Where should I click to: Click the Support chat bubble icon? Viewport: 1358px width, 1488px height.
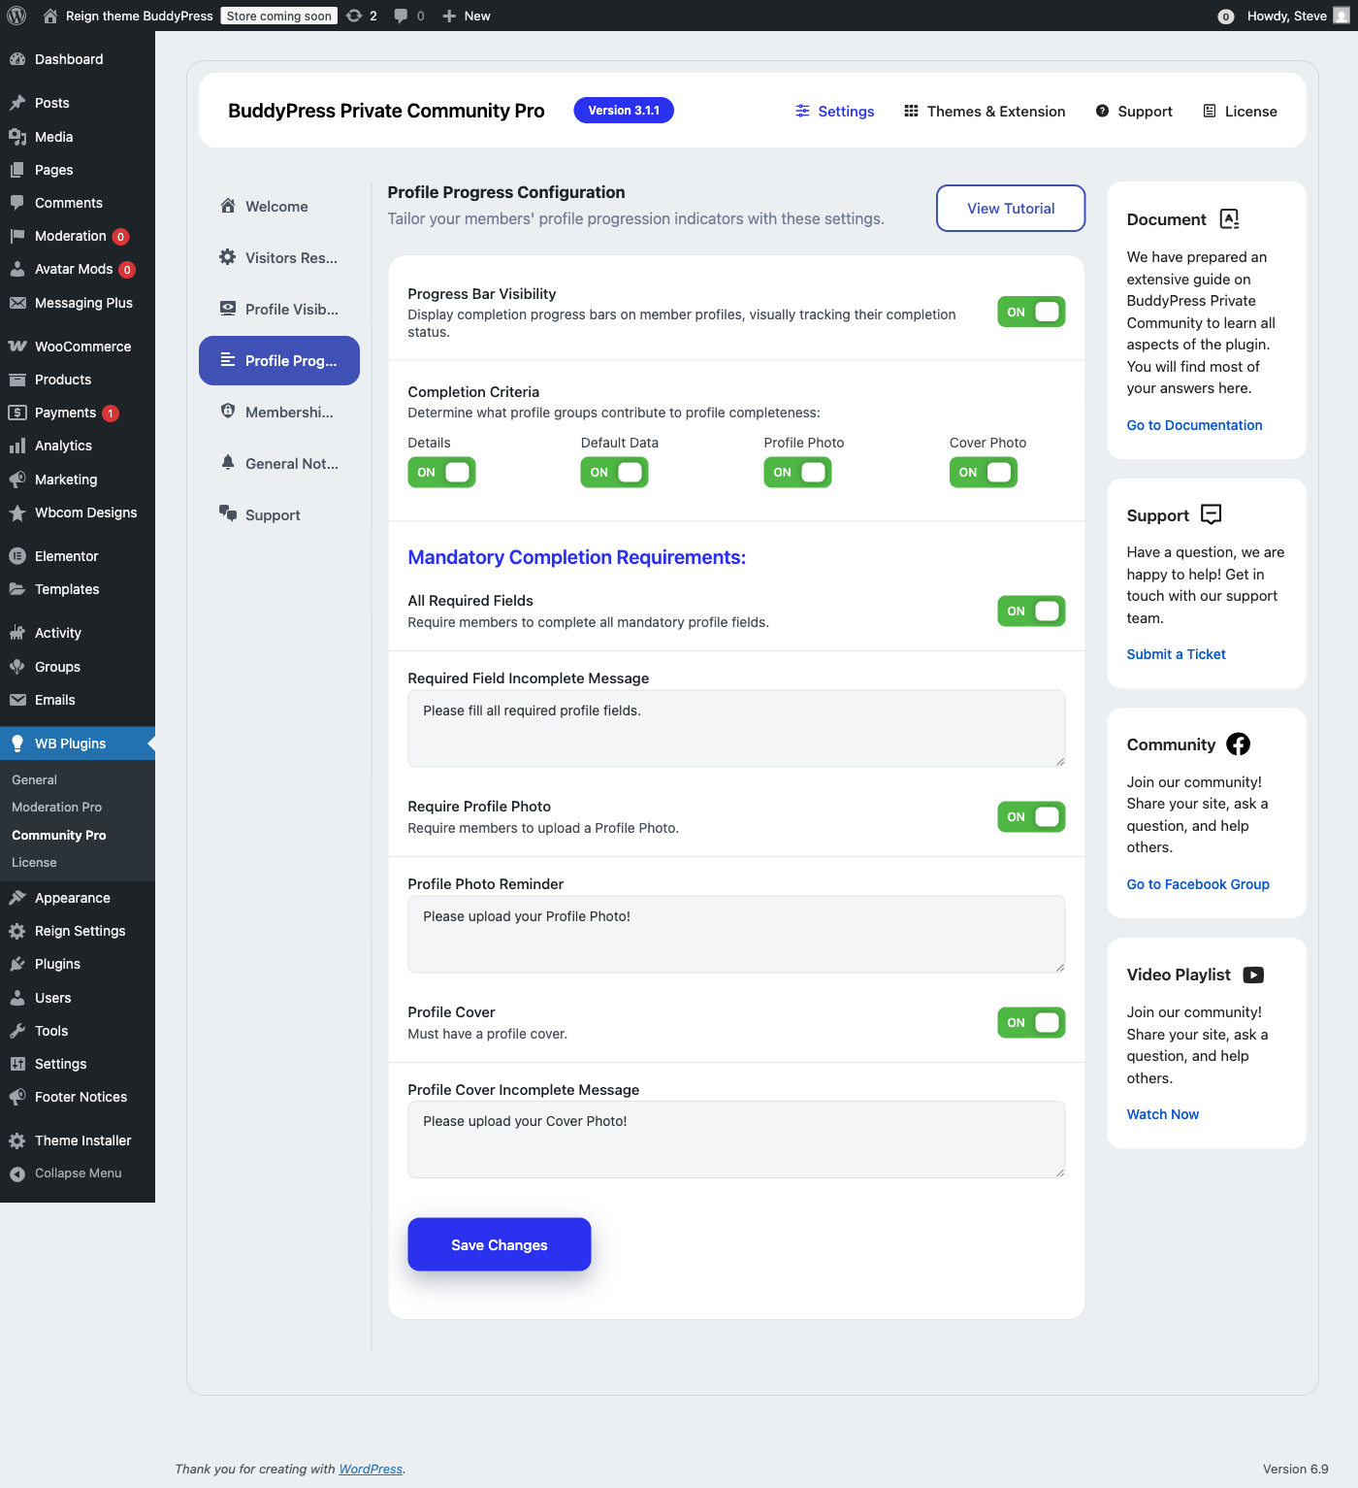coord(227,513)
